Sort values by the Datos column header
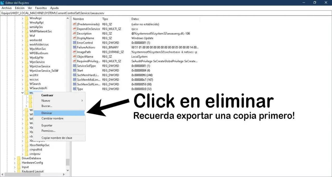This screenshot has width=332, height=177. (165, 19)
